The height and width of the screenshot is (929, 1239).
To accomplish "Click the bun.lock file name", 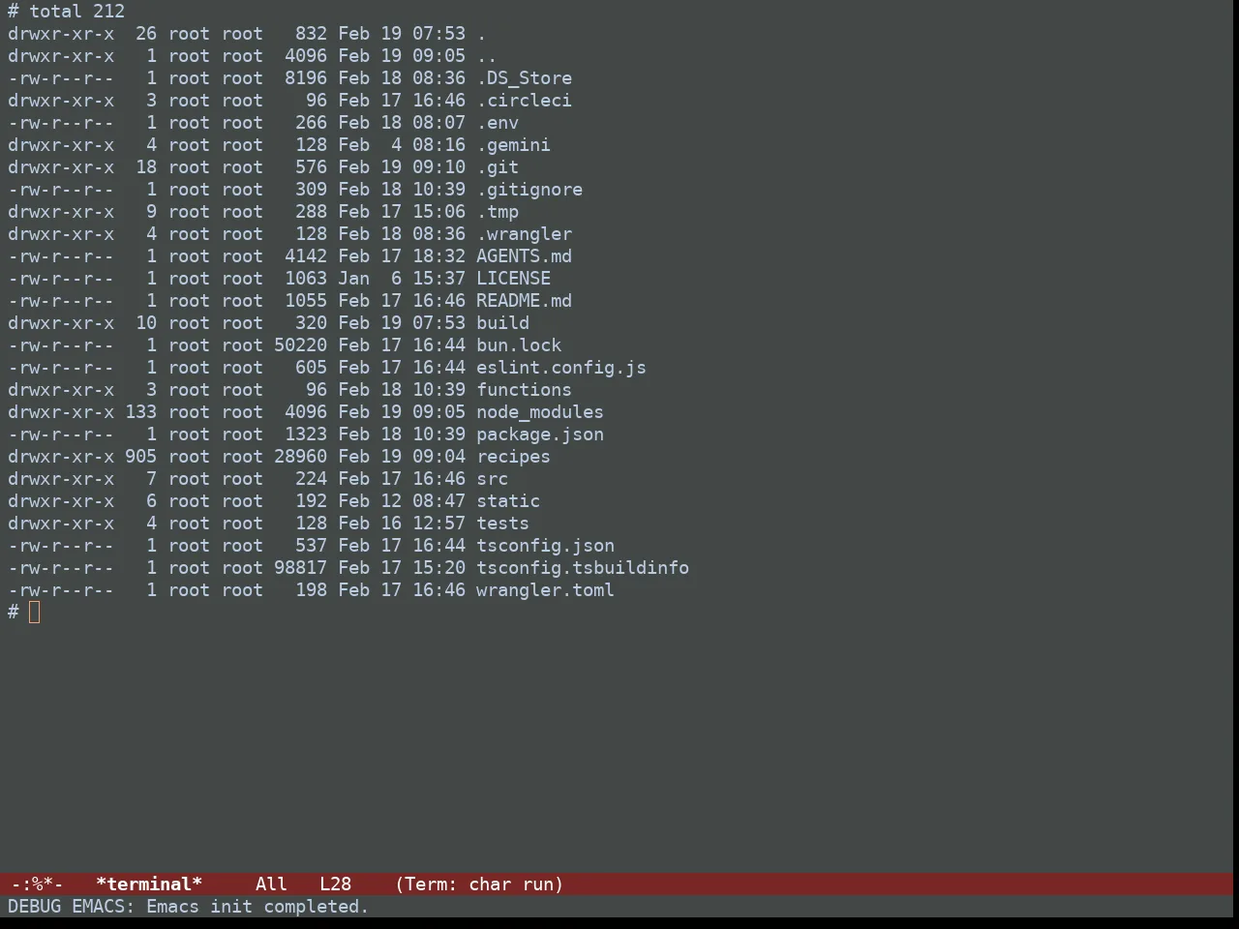I will [518, 345].
